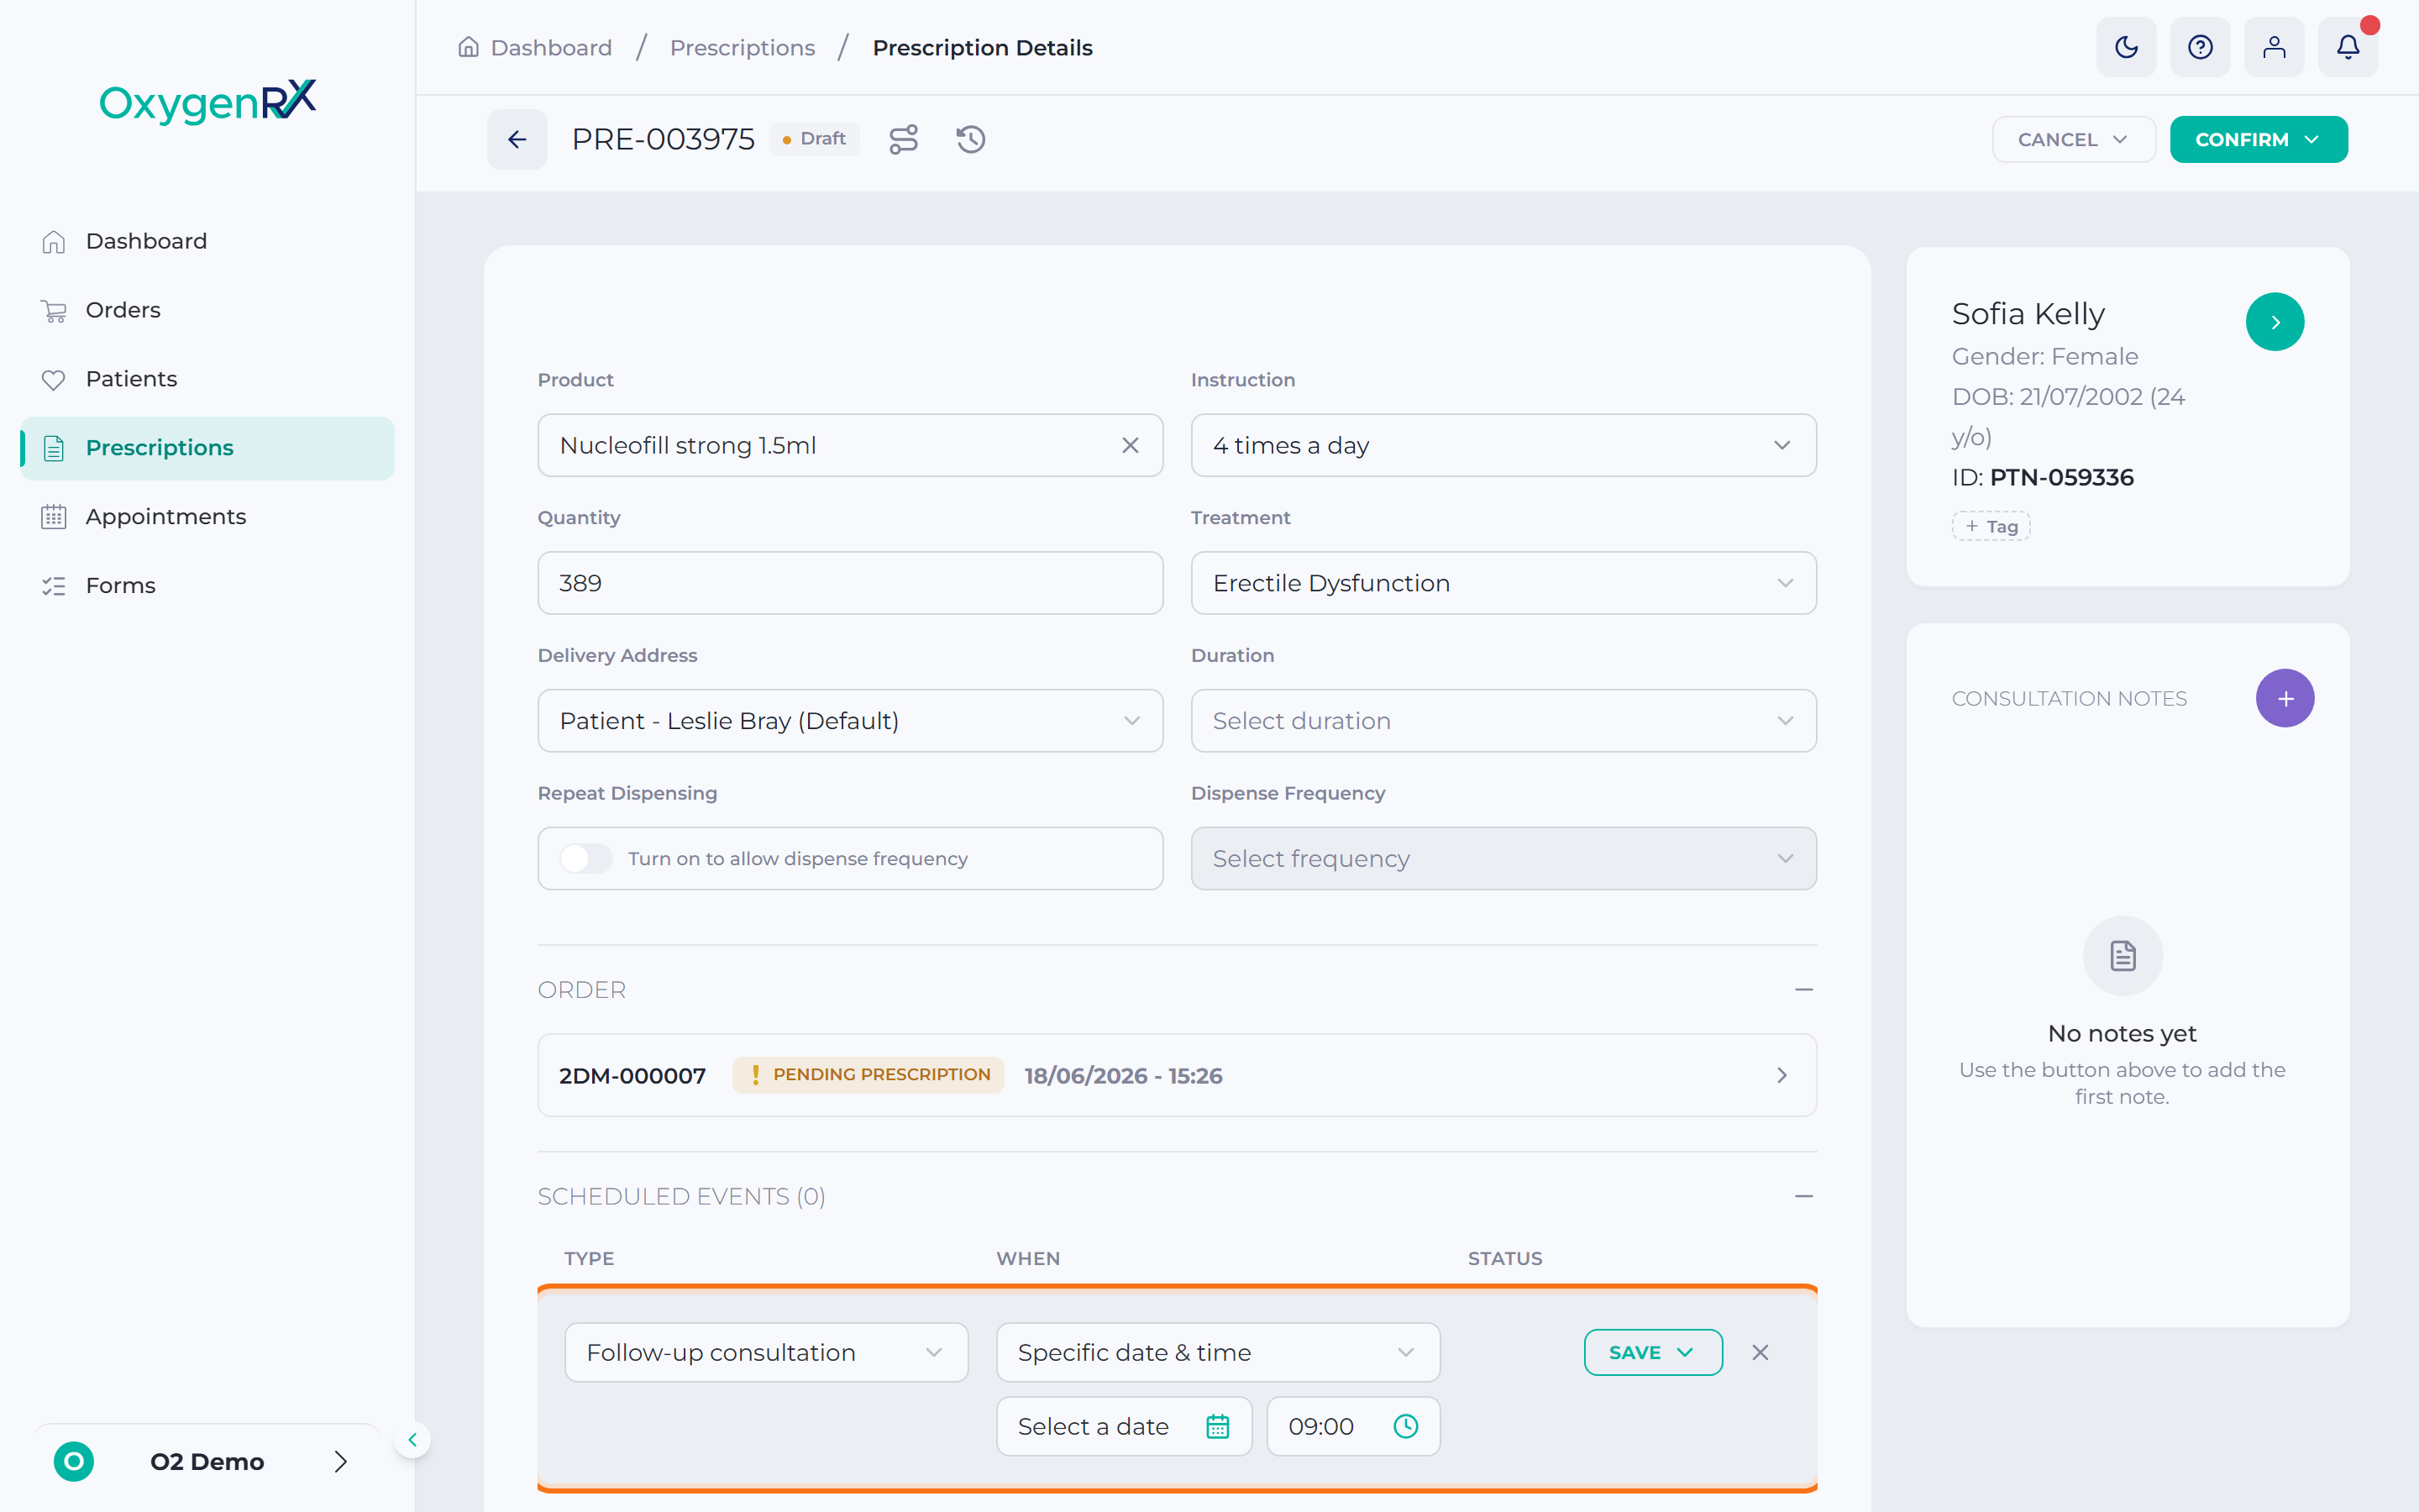Expand the O2 Demo account chevron
Image resolution: width=2419 pixels, height=1512 pixels.
point(341,1461)
